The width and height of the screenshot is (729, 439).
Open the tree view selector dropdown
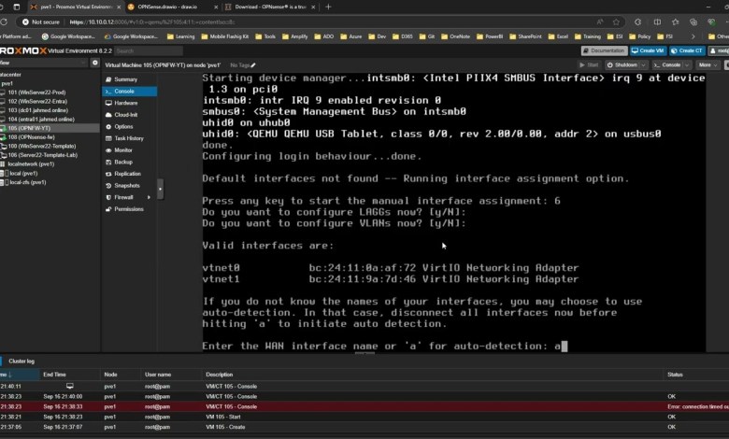click(x=44, y=63)
